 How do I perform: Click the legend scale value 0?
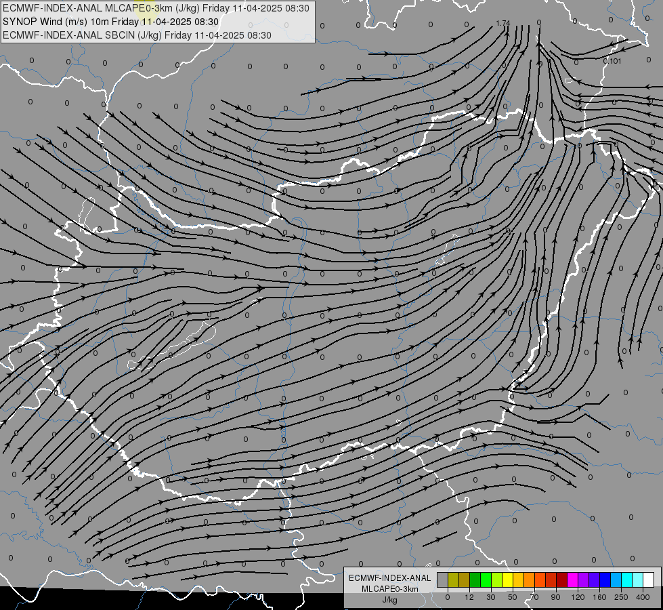tap(448, 597)
